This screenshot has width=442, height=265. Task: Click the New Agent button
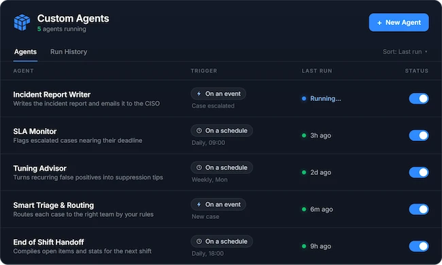click(398, 22)
